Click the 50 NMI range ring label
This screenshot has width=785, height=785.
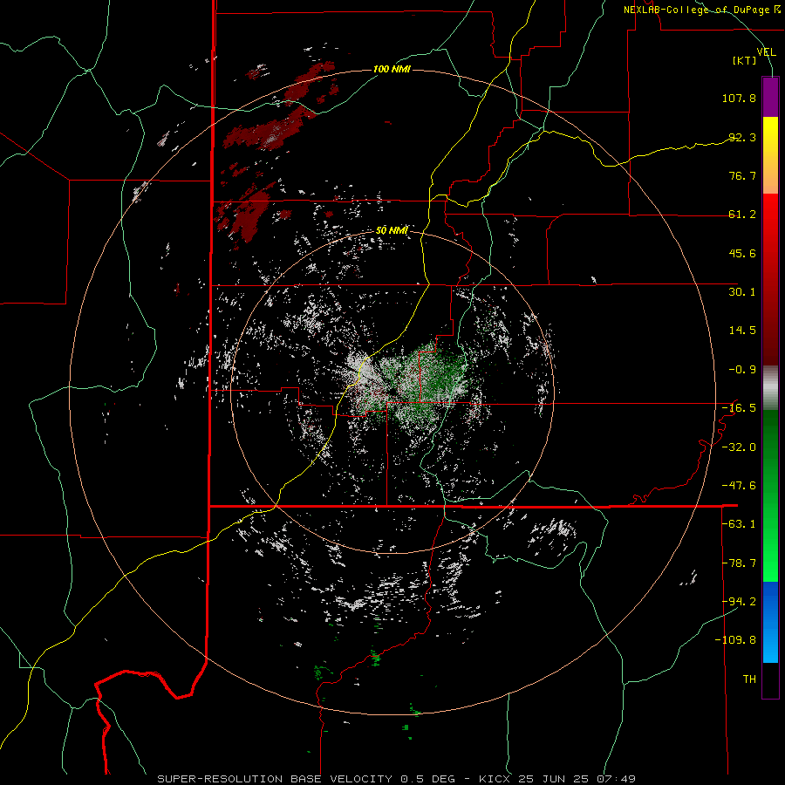point(392,230)
